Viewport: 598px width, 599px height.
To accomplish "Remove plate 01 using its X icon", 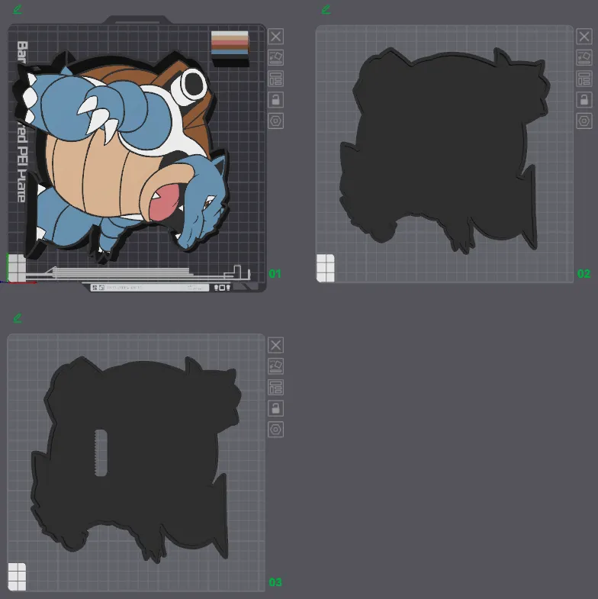I will coord(275,37).
